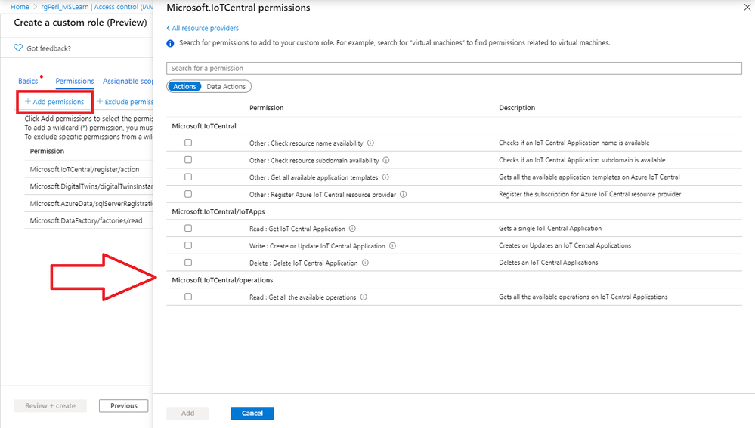Click info icon beside Create or Update IoT Central Application

click(393, 245)
